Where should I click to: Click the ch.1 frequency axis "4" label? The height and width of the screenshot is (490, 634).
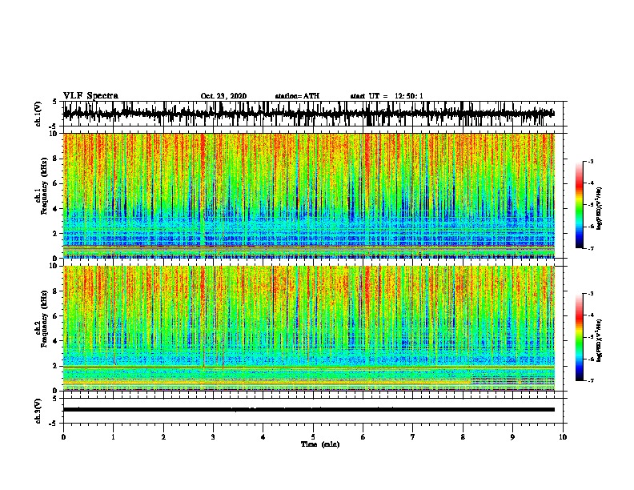click(x=57, y=209)
